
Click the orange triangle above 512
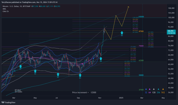pos(163,89)
